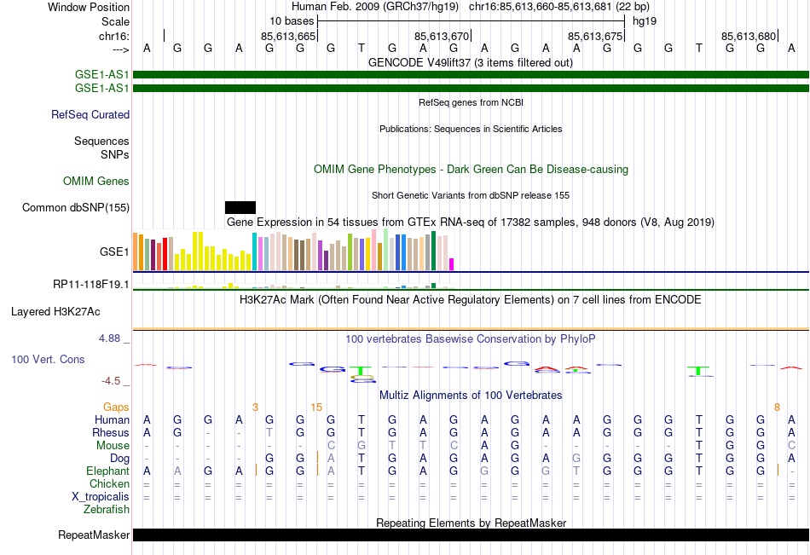Select the Mouse alignment row label
The image size is (810, 555).
pyautogui.click(x=113, y=445)
